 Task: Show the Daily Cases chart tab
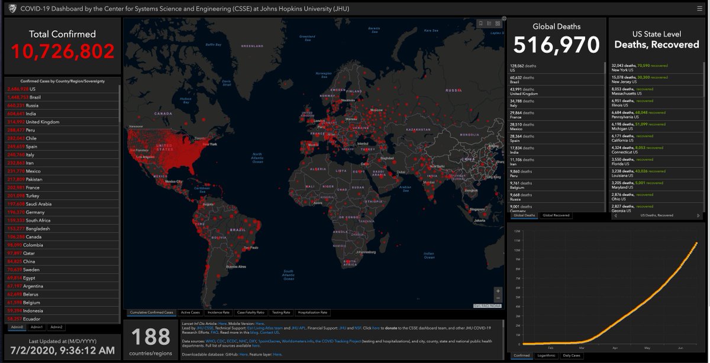(x=571, y=355)
